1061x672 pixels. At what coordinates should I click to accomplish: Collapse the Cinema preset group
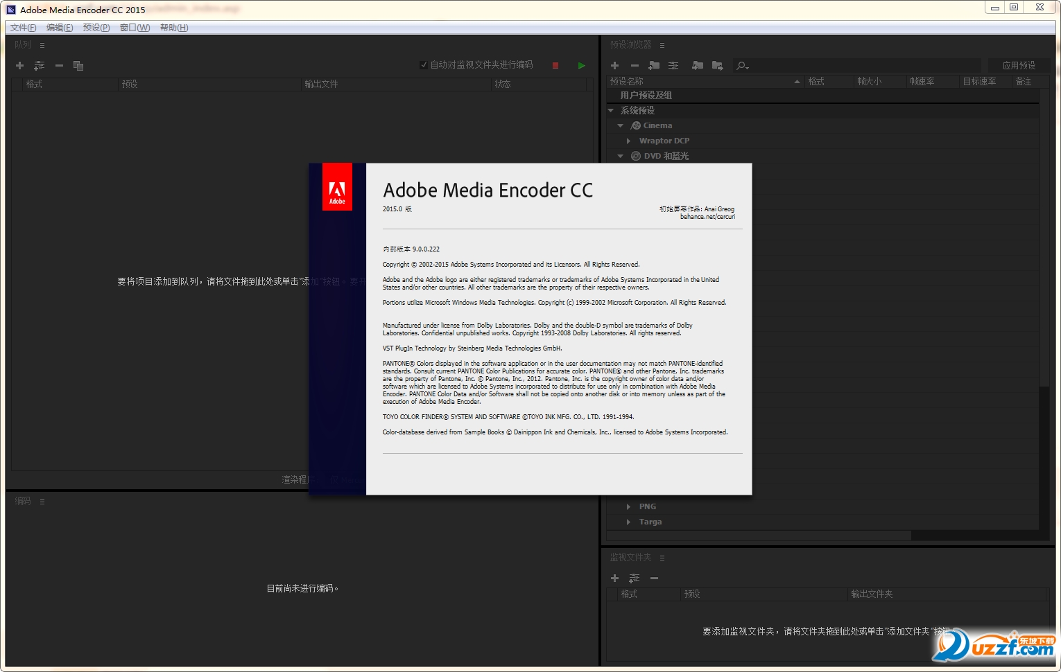point(621,125)
